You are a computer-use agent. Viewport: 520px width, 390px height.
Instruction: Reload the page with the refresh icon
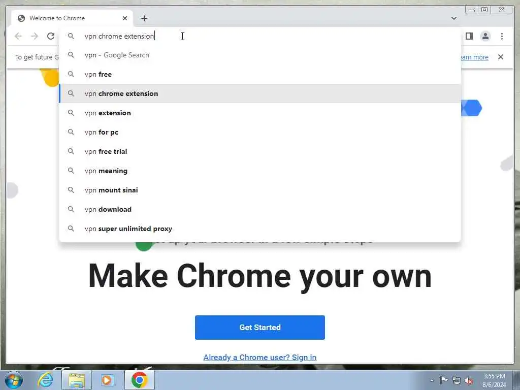click(51, 36)
